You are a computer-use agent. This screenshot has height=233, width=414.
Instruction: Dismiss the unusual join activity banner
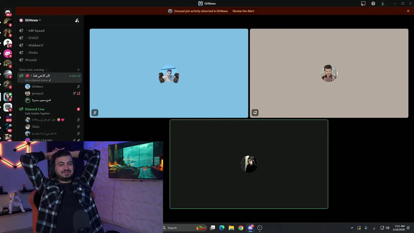(408, 11)
